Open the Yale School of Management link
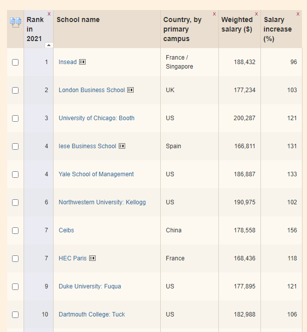 pos(96,174)
